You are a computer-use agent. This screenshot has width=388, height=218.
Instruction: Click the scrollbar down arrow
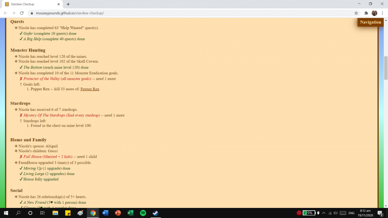[386, 206]
